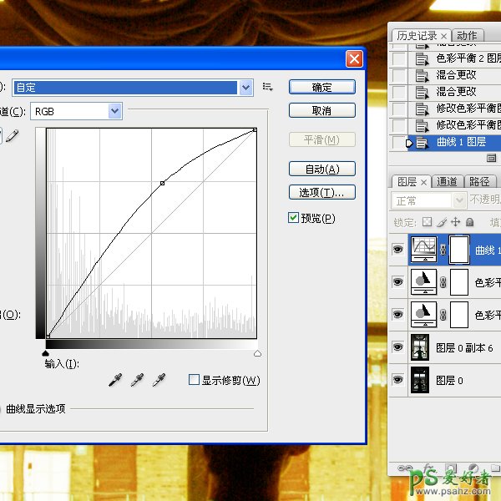Select the black point eyedropper

(116, 381)
